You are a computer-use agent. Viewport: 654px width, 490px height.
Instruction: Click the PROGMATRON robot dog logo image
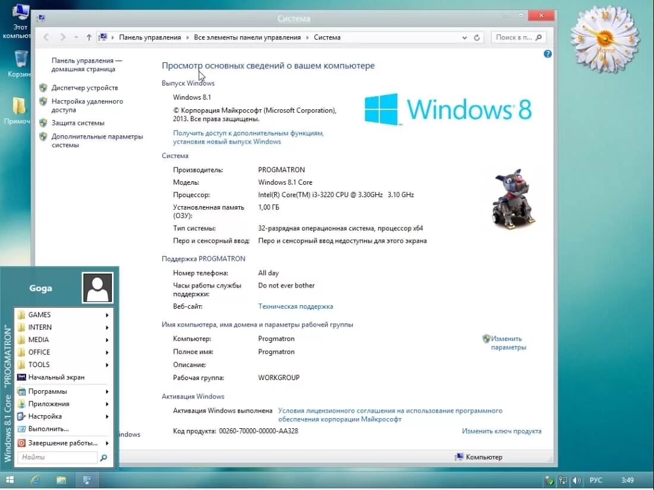[513, 199]
